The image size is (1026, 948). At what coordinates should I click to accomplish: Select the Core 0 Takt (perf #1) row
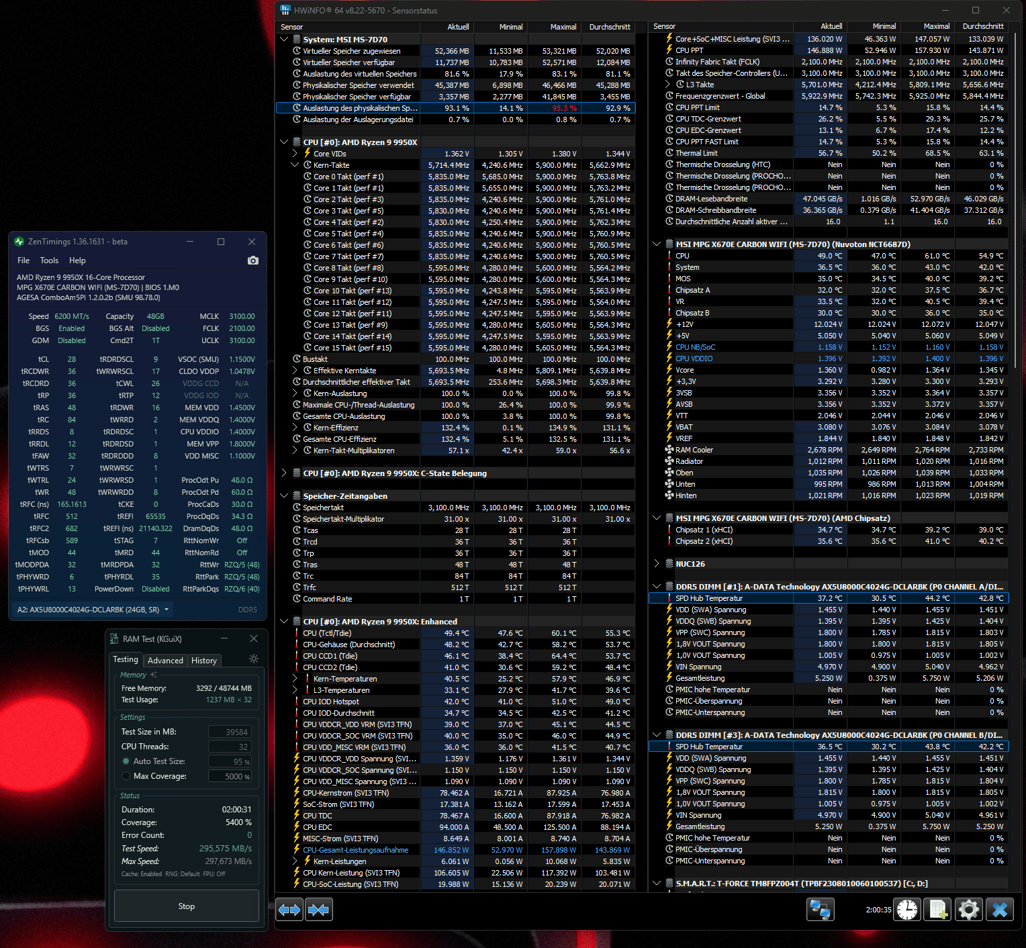455,177
